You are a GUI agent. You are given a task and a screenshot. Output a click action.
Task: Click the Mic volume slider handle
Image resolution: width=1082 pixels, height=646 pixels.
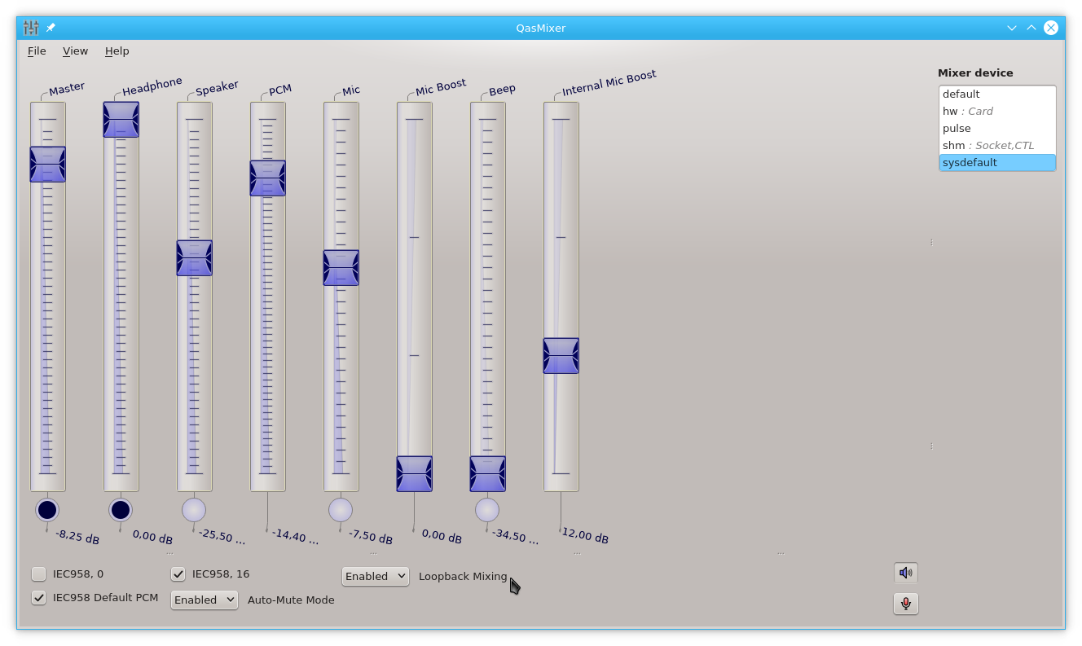pos(341,267)
